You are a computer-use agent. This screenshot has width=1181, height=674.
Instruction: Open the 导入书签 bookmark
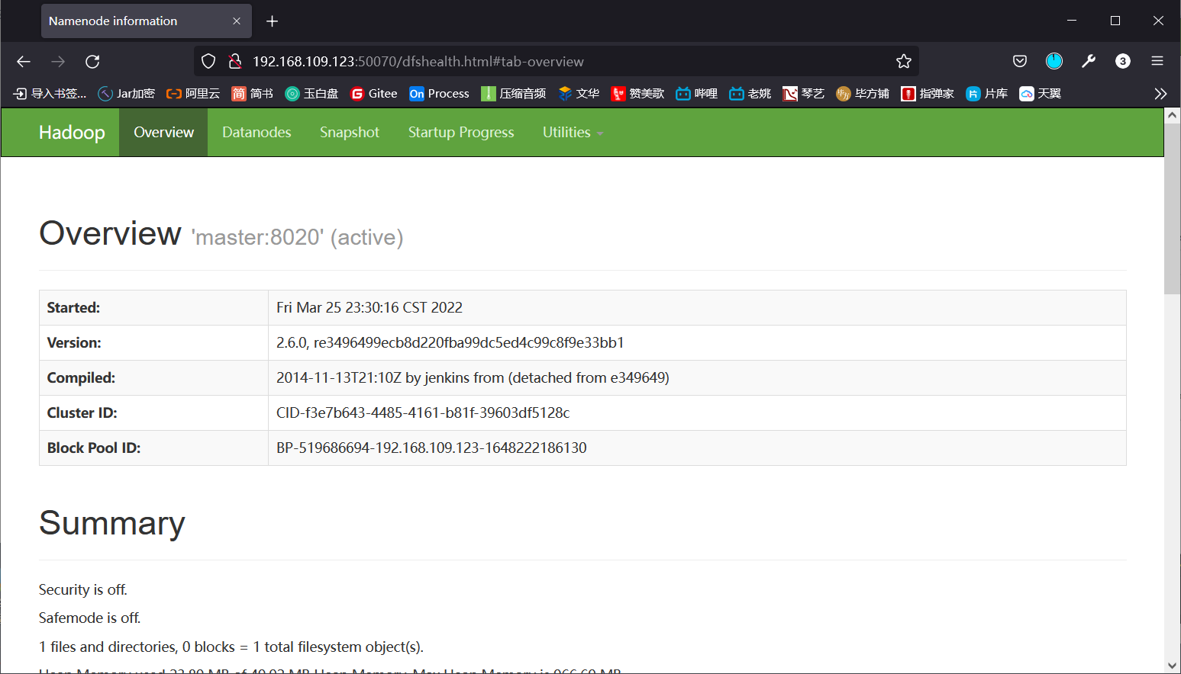click(x=50, y=94)
